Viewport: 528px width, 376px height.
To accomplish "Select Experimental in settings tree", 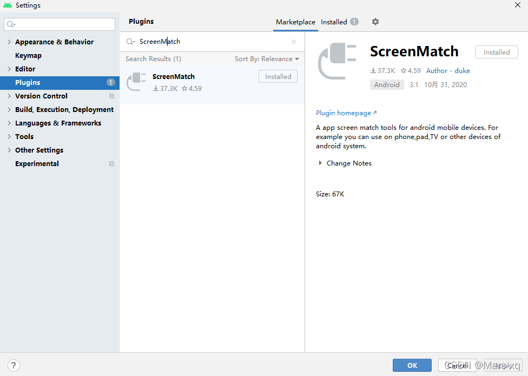I will click(37, 164).
